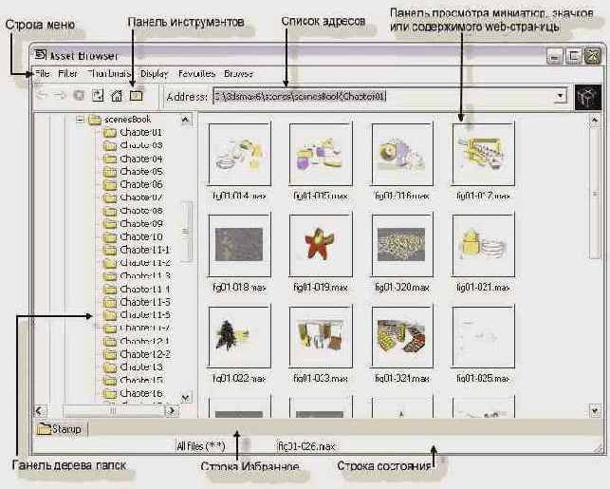The image size is (610, 489).
Task: Select the Chapter15 folder
Action: (x=133, y=380)
